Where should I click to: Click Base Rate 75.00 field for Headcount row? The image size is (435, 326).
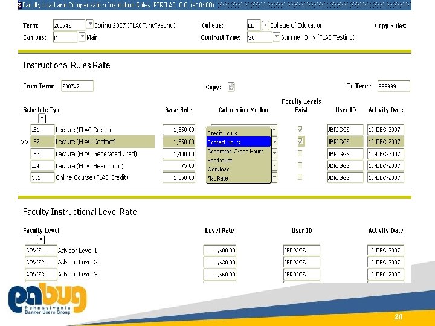tap(179, 166)
